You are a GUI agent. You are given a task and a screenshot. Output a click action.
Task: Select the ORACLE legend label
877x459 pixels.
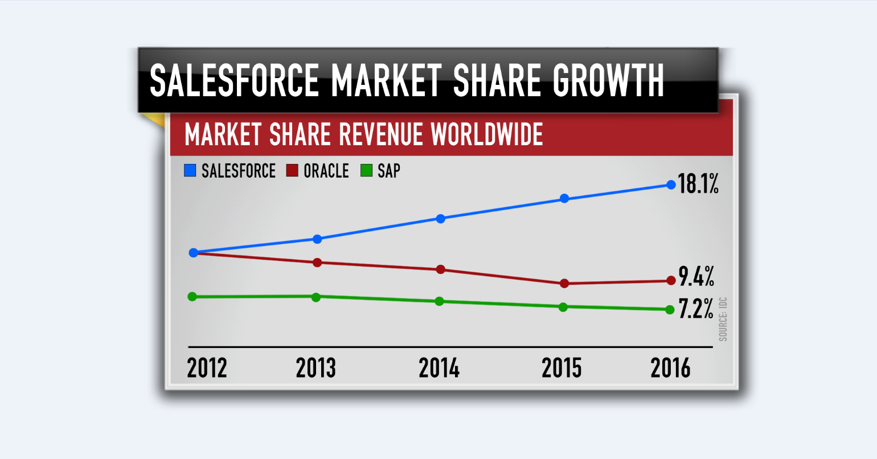326,171
